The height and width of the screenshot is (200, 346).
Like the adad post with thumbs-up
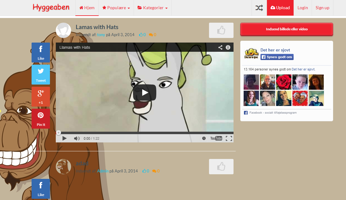[x=221, y=167]
